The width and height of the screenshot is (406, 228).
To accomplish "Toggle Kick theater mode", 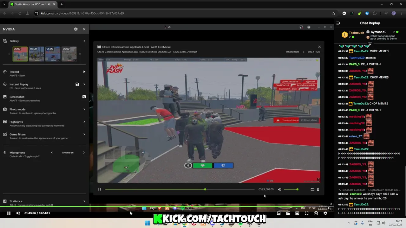I will 297,213.
